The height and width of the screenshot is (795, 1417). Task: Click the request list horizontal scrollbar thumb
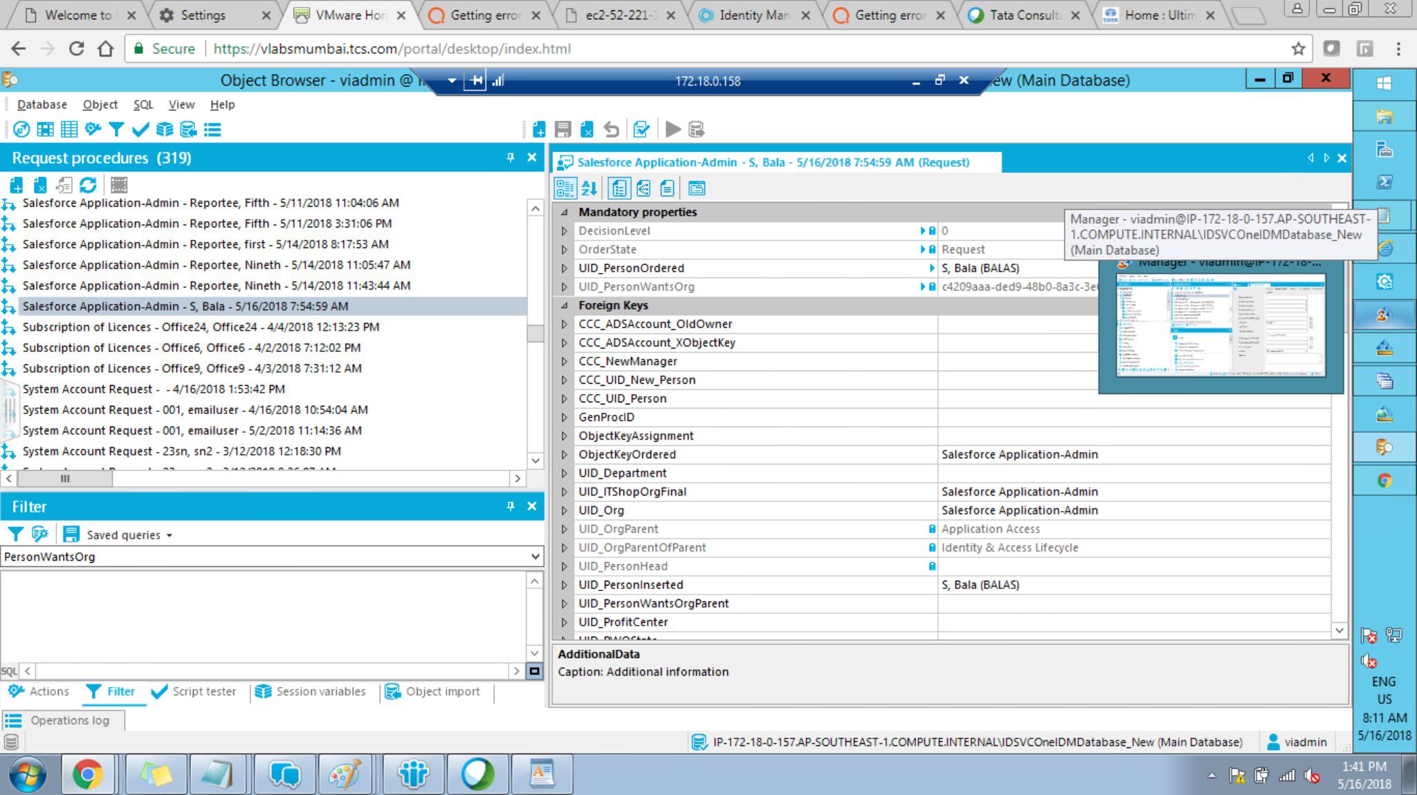[x=64, y=478]
